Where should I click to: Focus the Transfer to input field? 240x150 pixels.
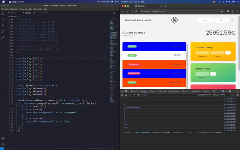[x=202, y=53]
